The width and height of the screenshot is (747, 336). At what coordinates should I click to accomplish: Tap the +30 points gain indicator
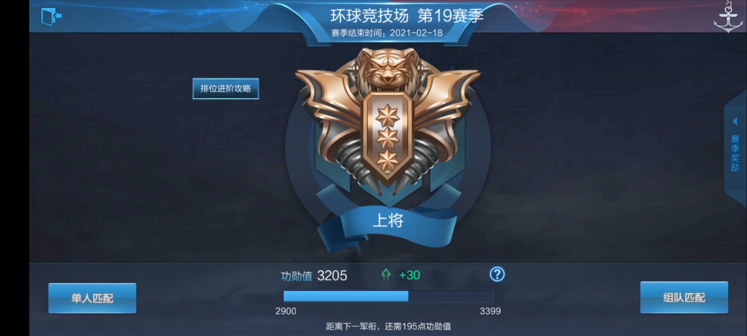pos(410,275)
